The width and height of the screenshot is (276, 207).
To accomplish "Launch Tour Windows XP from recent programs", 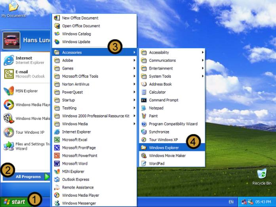I will (25, 132).
